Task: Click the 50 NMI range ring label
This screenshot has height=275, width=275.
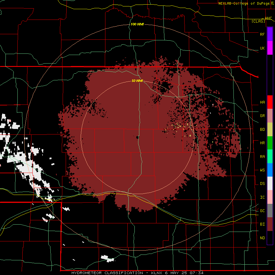Action: pyautogui.click(x=137, y=81)
